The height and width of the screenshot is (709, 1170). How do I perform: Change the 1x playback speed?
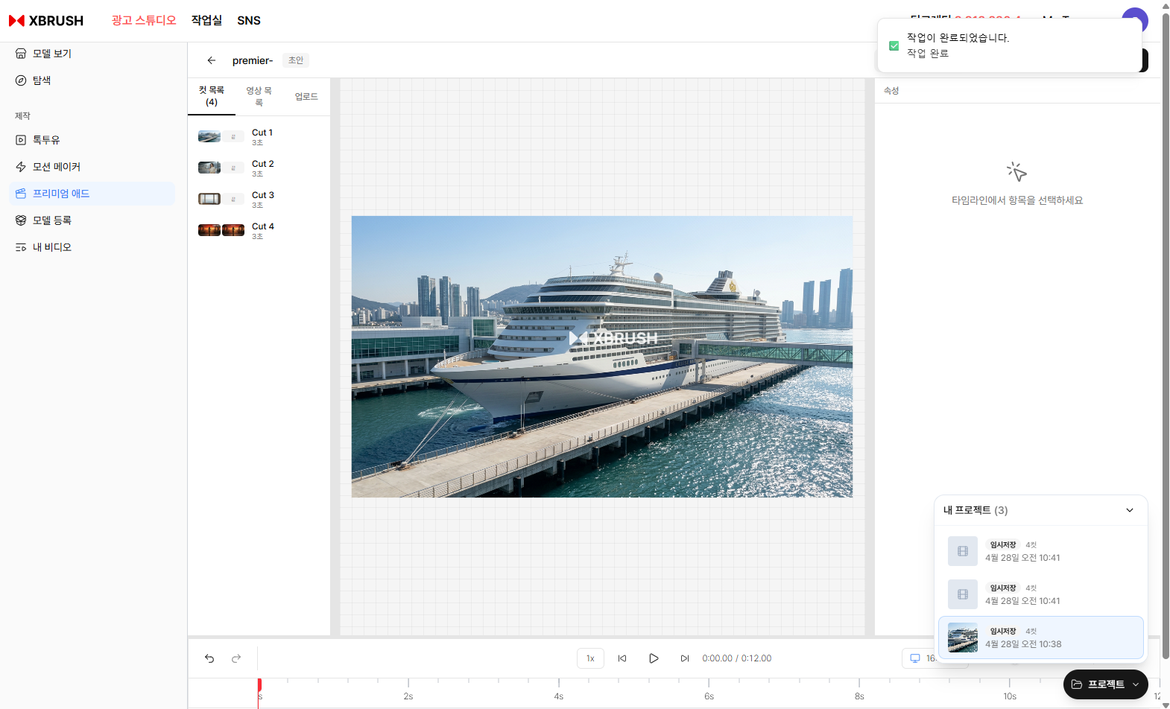click(x=590, y=658)
